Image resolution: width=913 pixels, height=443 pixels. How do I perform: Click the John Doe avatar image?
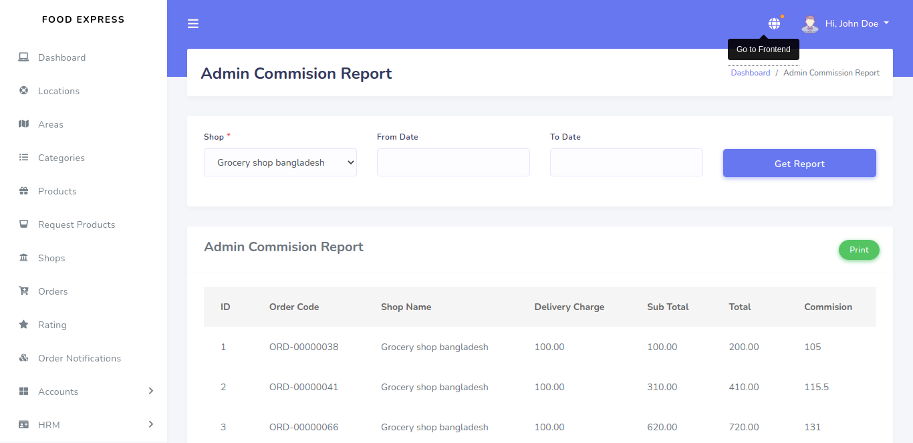coord(810,23)
